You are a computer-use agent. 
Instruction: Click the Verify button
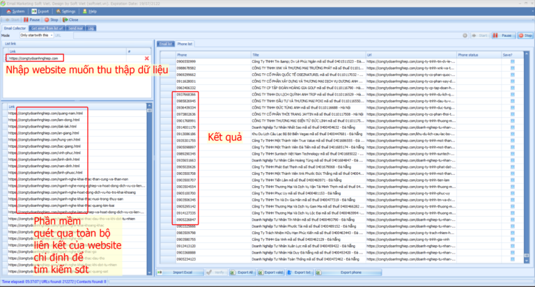[217, 272]
